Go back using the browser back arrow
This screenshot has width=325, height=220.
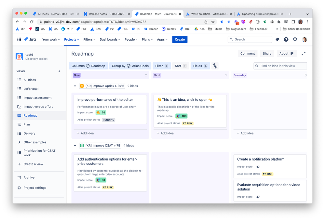coord(18,22)
